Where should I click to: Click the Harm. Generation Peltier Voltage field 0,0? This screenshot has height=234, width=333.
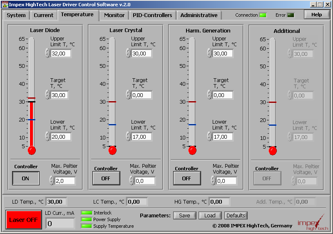[x=226, y=181]
